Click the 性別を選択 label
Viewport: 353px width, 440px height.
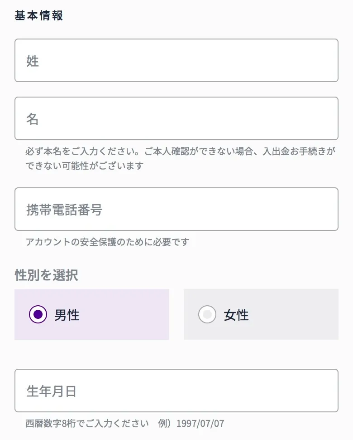pos(46,275)
